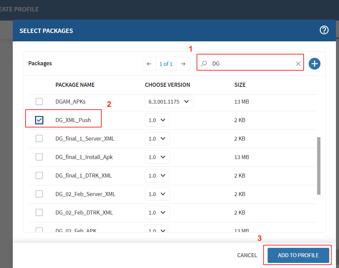Open version dropdown for DG_02_Feb_Server_XML
339x268 pixels.
coord(157,194)
